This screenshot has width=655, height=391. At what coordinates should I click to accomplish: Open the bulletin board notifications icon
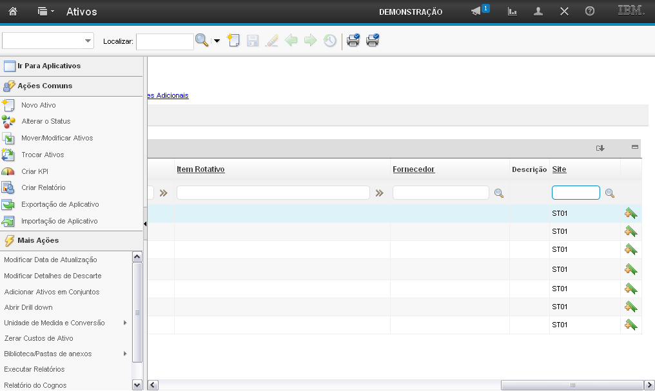coord(476,12)
